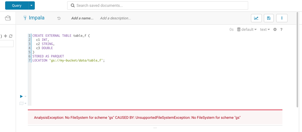The height and width of the screenshot is (132, 302).
Task: Click the question mark help icon
Action: 281,29
